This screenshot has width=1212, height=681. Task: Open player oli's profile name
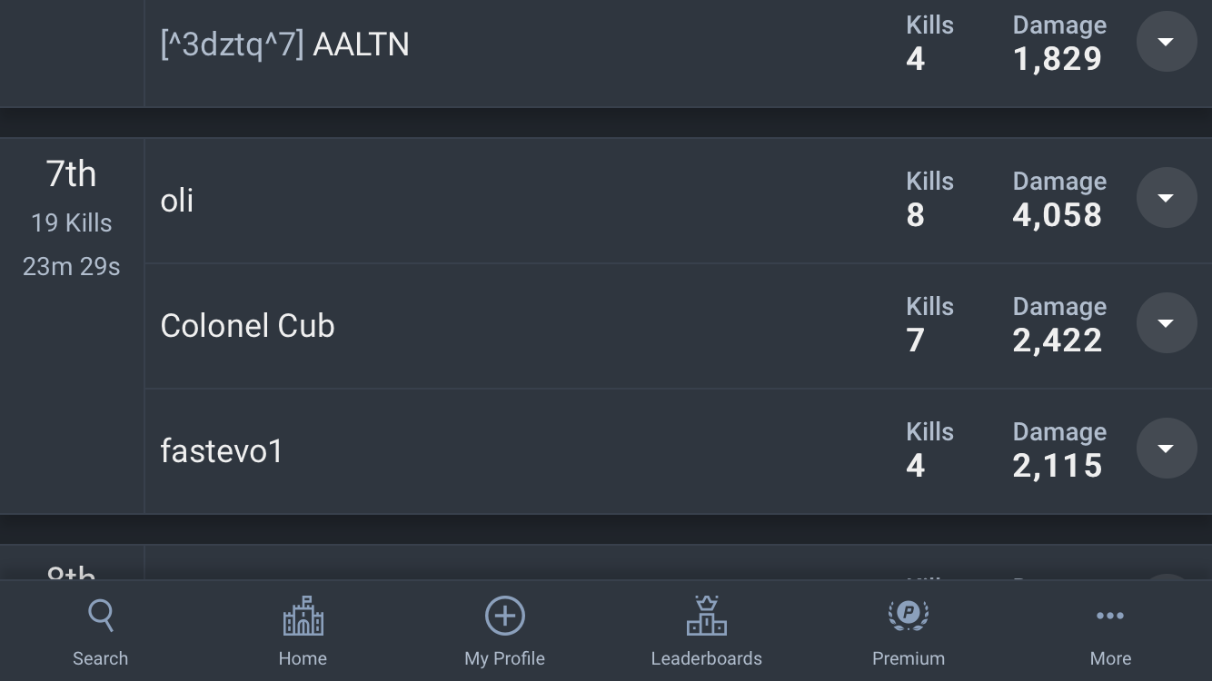[x=177, y=201]
